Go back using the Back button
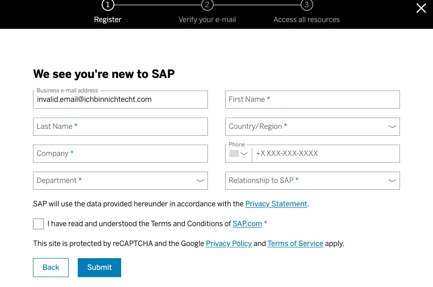The image size is (433, 287). tap(51, 268)
